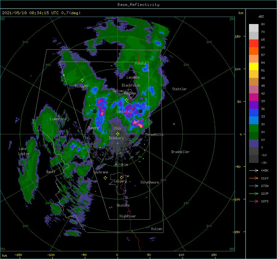The width and height of the screenshot is (277, 259).
Task: Select the yellow diamond marker below RedDeer
Action: pos(126,100)
